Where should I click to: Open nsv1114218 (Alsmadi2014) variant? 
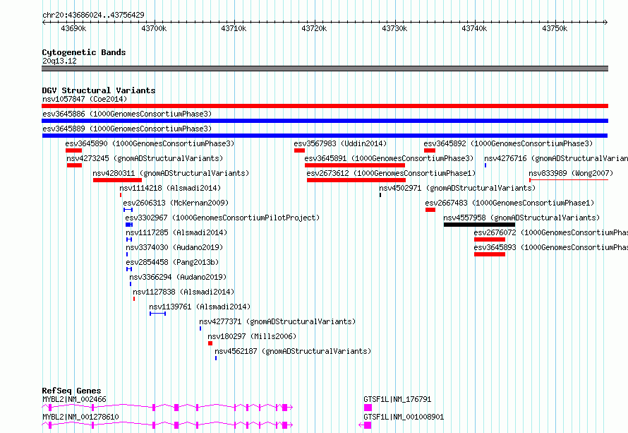(x=170, y=188)
